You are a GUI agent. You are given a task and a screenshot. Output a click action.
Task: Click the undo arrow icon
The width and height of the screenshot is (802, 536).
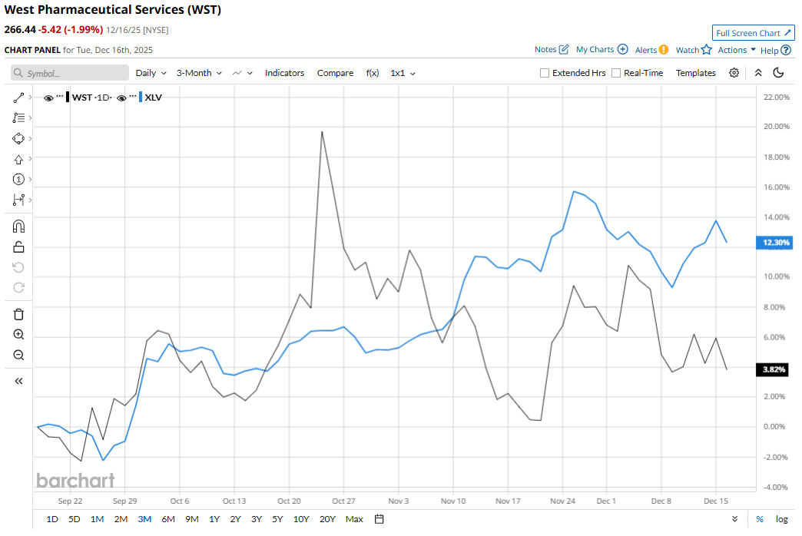[x=18, y=267]
